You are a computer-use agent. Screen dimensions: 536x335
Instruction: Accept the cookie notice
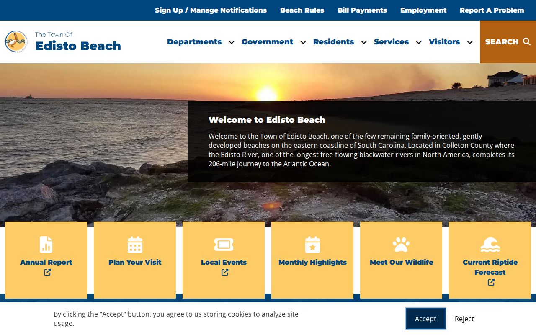click(425, 319)
